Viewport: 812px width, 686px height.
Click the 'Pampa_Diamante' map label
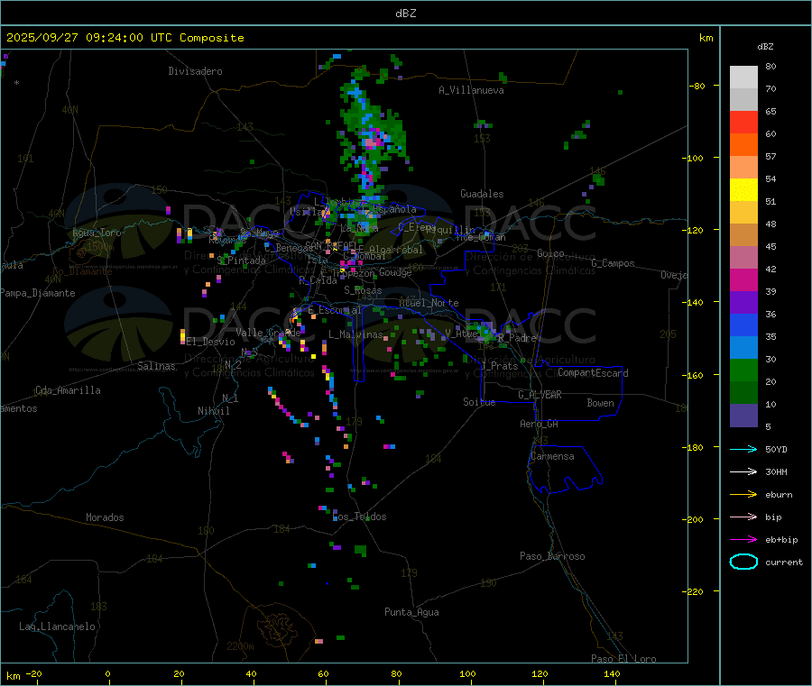tap(37, 293)
